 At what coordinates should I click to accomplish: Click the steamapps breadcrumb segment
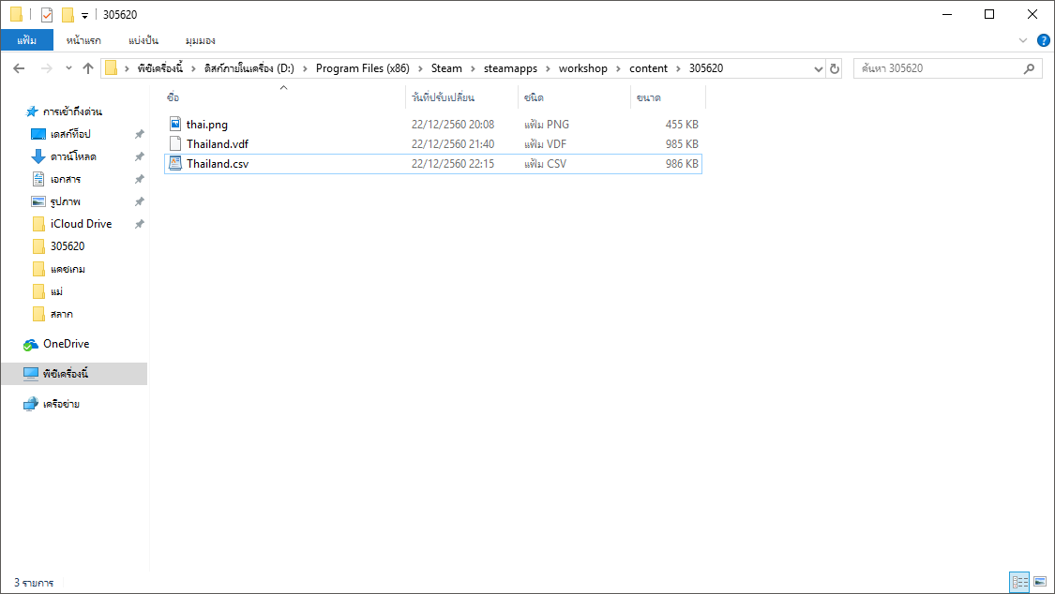point(511,68)
